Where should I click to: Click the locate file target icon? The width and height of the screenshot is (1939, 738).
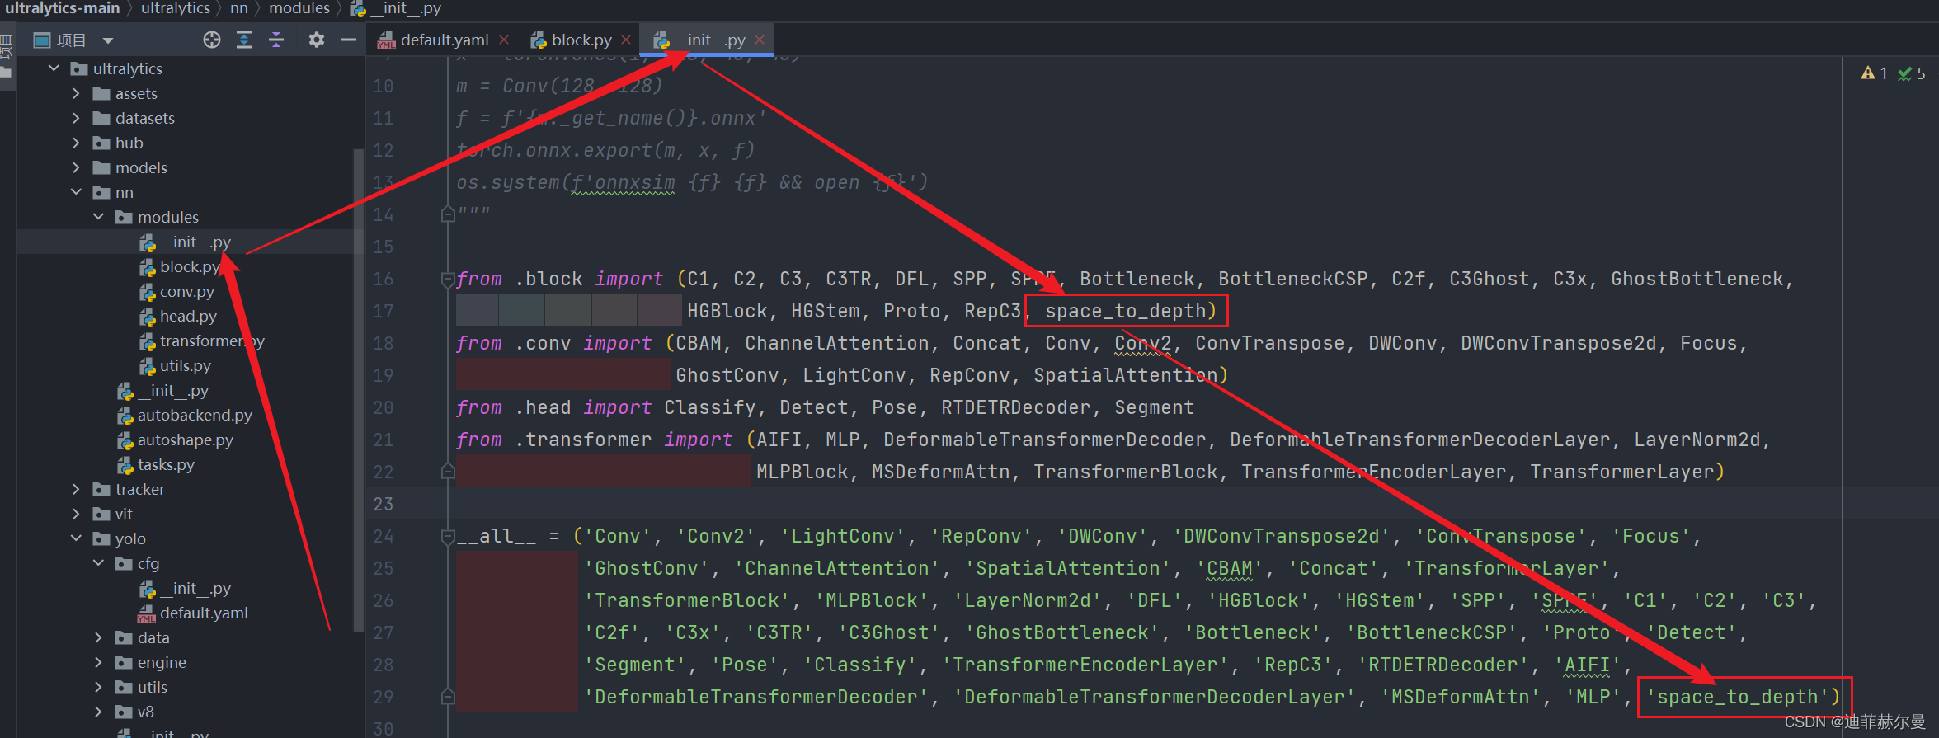click(212, 40)
